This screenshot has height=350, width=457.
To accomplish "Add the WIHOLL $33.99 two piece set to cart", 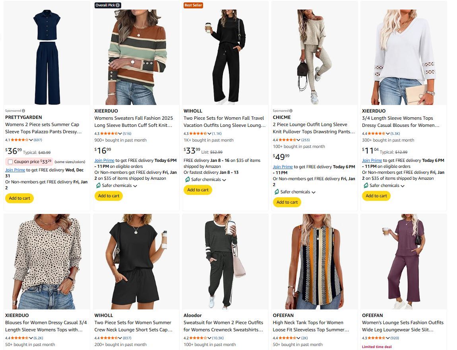I will coord(198,190).
